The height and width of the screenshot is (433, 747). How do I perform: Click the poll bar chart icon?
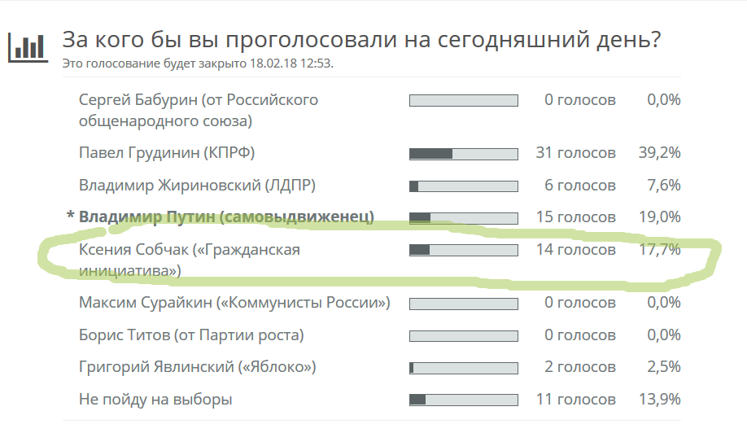click(26, 47)
